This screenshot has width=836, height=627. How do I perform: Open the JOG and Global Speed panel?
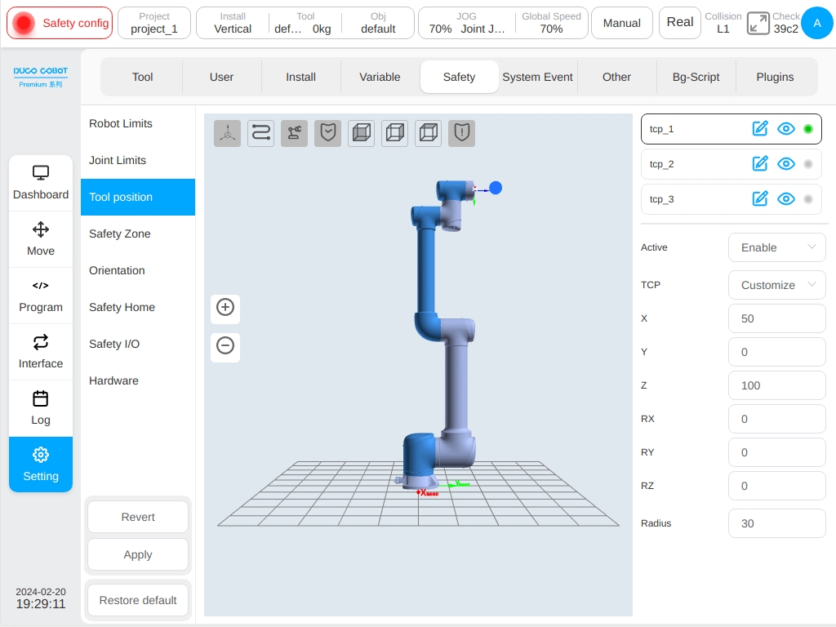[x=503, y=23]
